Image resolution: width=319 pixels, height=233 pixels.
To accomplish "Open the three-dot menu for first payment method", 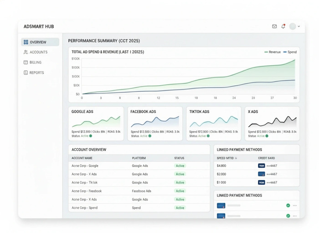I will pos(295,206).
